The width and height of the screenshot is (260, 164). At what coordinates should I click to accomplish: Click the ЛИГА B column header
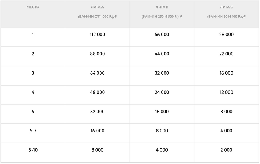(162, 7)
